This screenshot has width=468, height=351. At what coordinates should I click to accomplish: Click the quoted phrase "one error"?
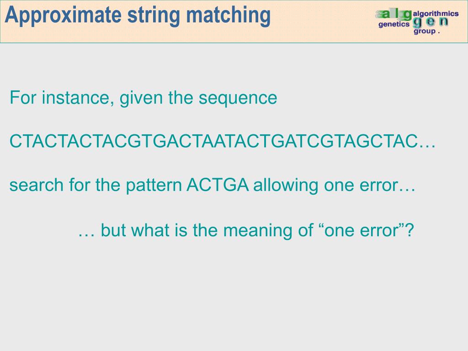pyautogui.click(x=367, y=230)
